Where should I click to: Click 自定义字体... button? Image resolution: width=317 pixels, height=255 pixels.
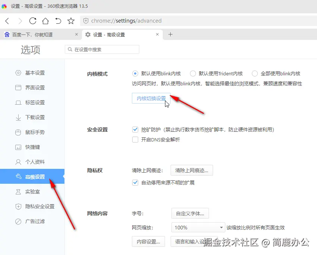[190, 213]
